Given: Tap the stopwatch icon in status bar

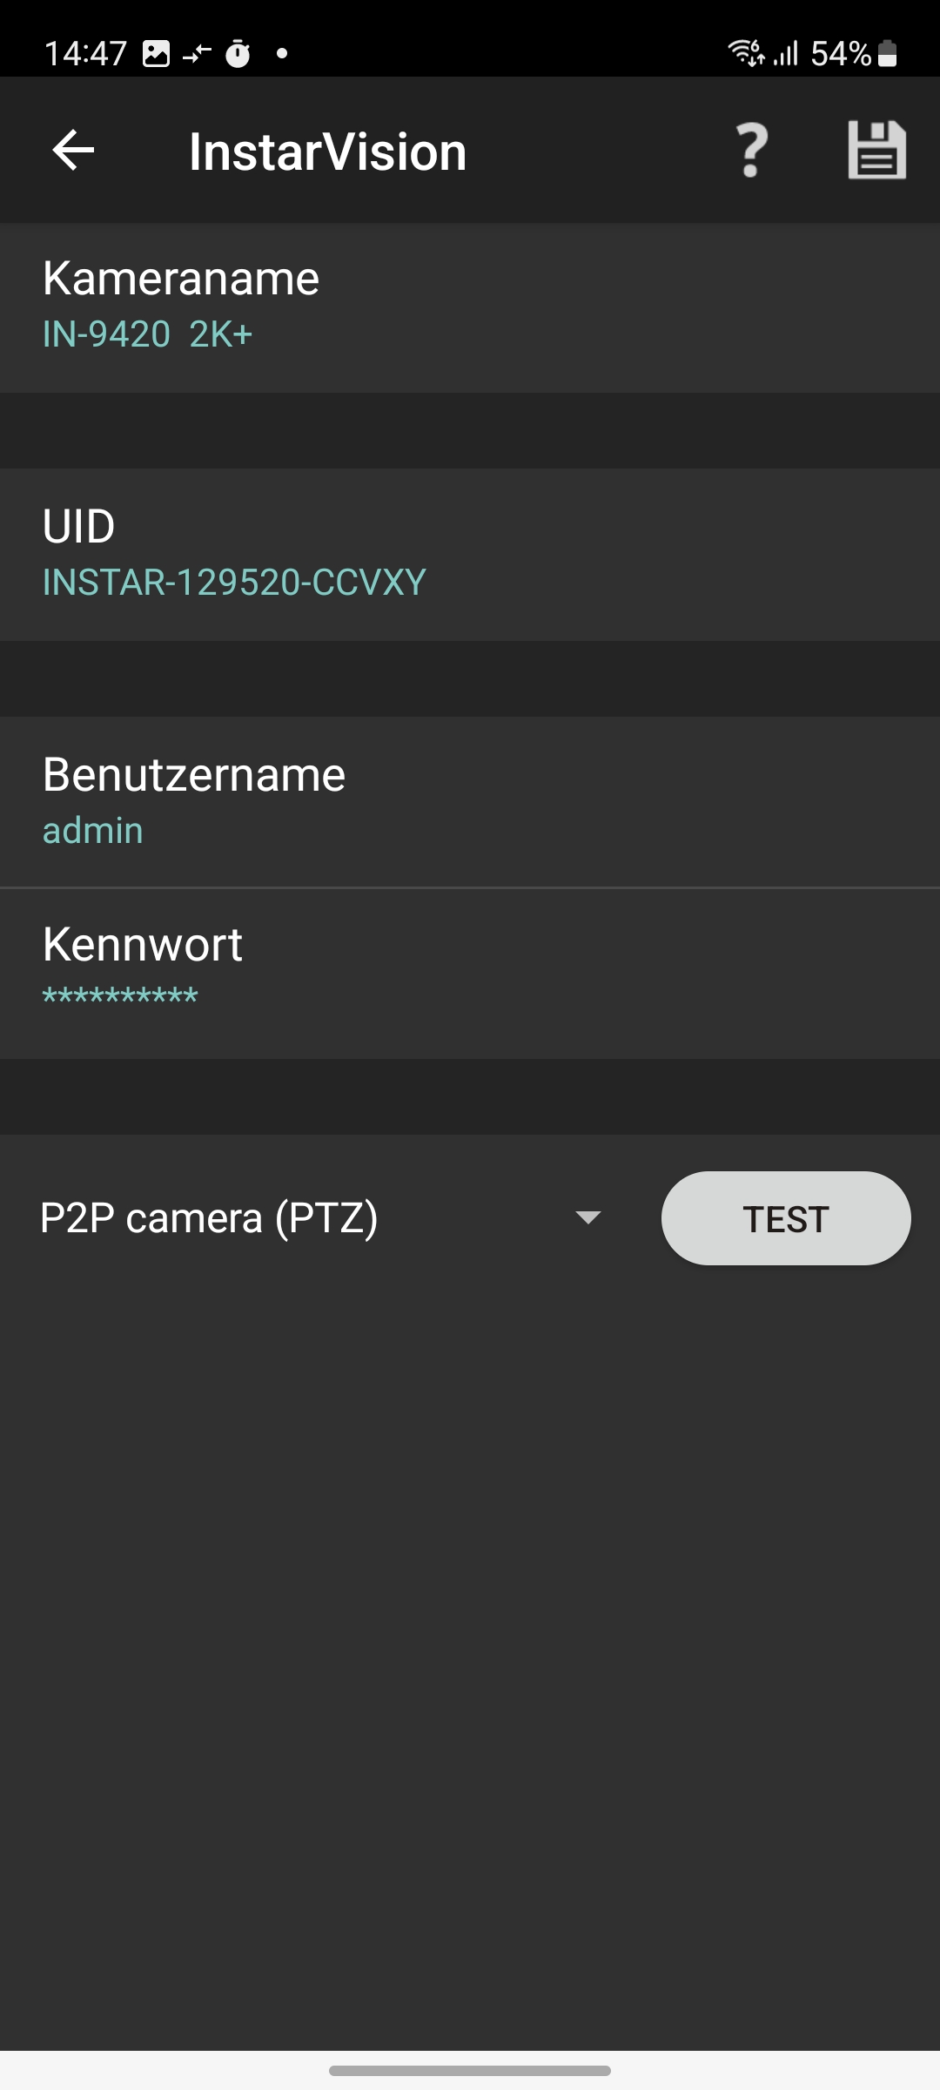Looking at the screenshot, I should coord(238,54).
